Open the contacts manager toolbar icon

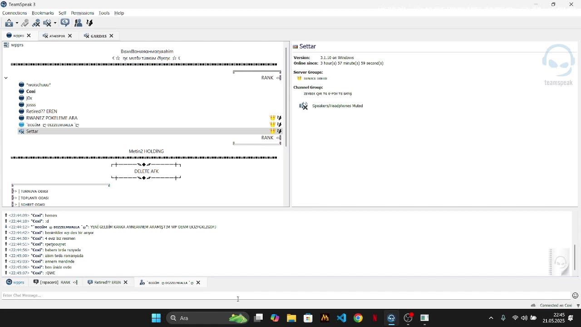click(78, 23)
